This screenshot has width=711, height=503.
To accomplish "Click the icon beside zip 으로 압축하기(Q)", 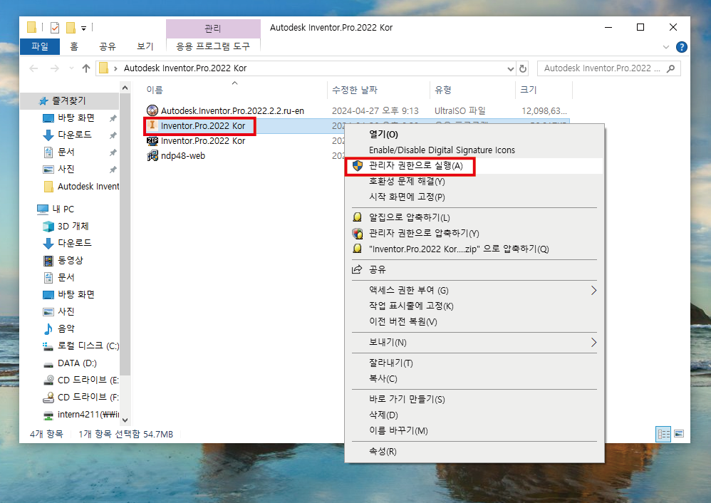I will pyautogui.click(x=358, y=249).
